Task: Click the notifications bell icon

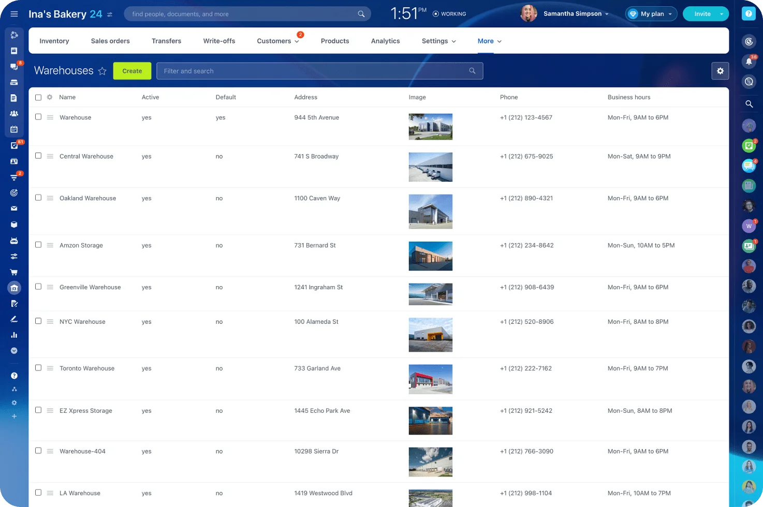Action: (749, 62)
